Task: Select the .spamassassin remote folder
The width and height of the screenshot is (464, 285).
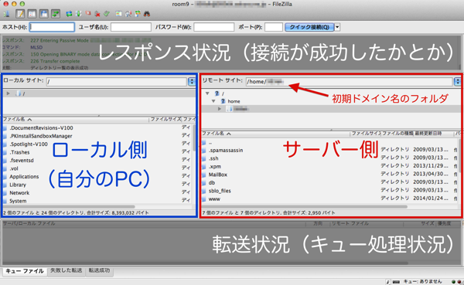Action: pos(226,150)
